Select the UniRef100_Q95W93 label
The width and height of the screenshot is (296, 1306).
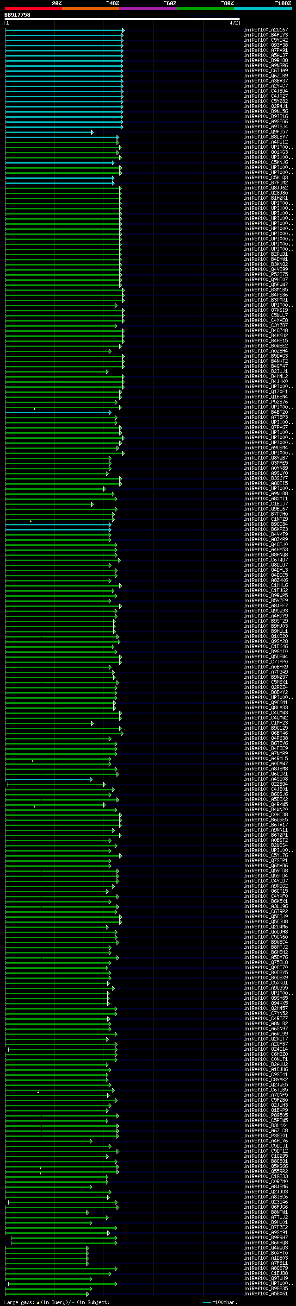[265, 611]
